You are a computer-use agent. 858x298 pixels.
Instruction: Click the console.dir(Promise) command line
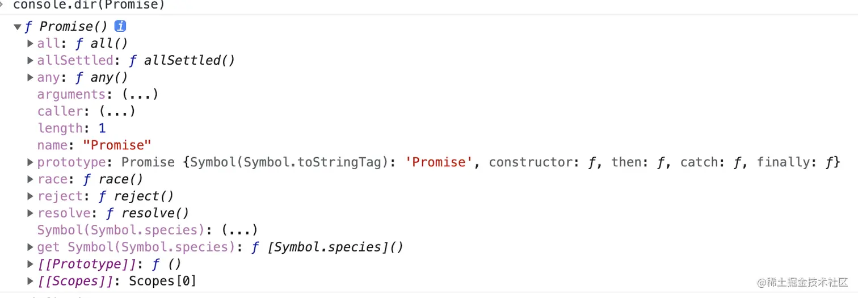pyautogui.click(x=89, y=5)
